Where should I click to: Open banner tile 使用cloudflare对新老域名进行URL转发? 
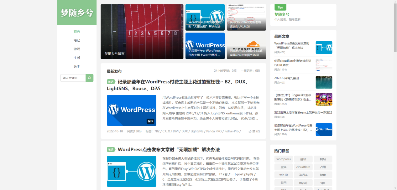click(x=246, y=17)
